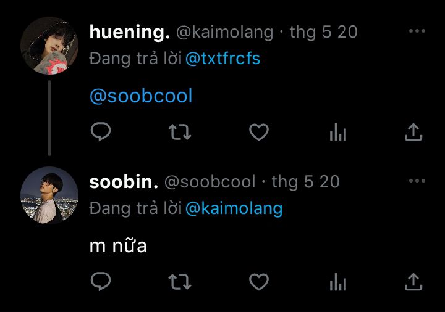Open the @kaimolang reply link

tap(234, 208)
